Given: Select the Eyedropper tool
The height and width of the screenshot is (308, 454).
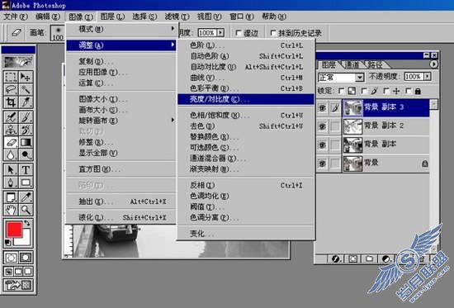Looking at the screenshot, I should click(x=26, y=197).
